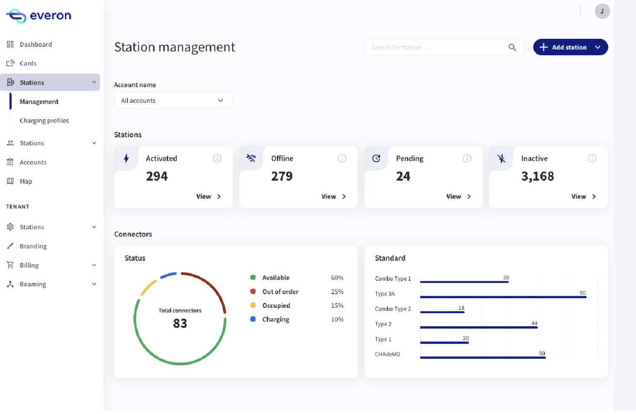The image size is (636, 414).
Task: Click the J user avatar
Action: click(602, 11)
